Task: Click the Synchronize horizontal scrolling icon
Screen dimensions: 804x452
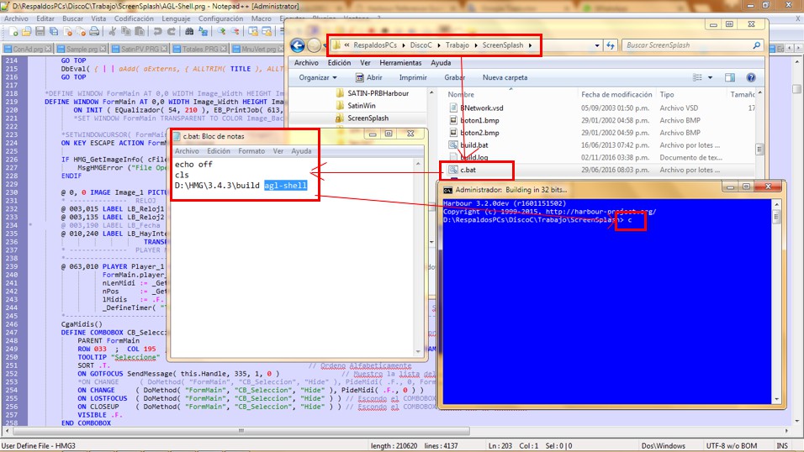Action: [267, 32]
